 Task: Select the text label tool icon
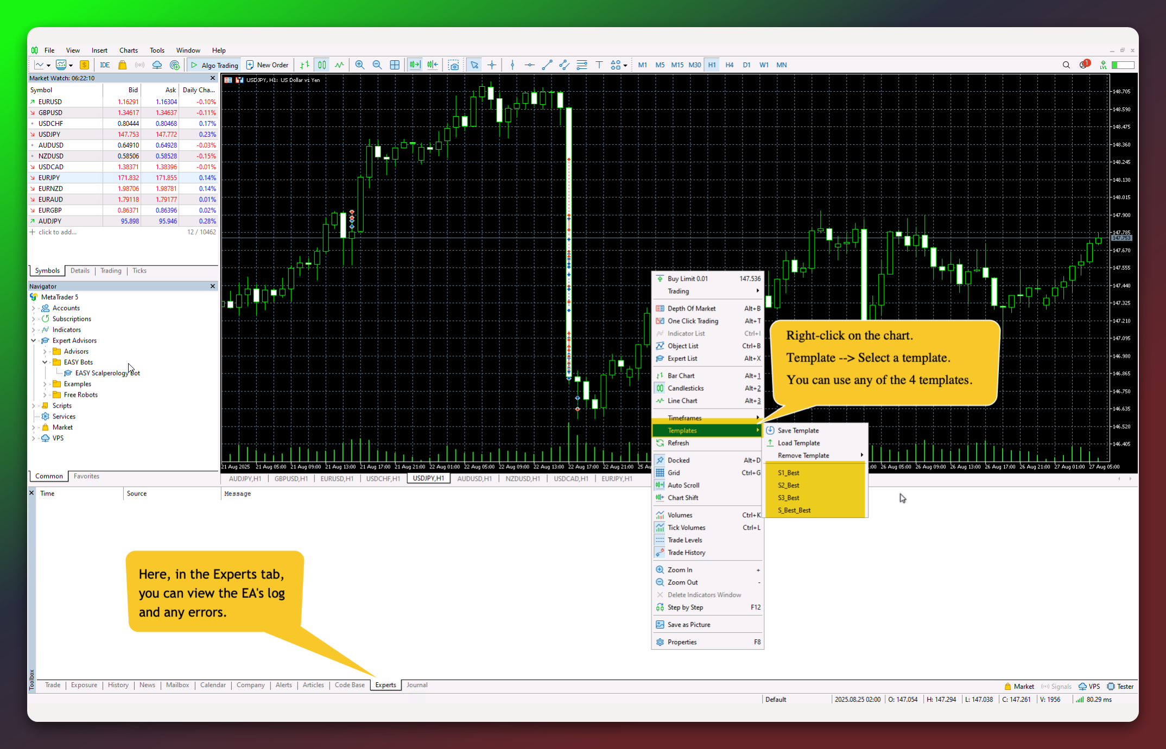pos(599,65)
